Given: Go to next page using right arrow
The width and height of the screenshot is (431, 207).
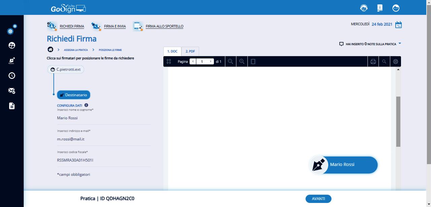Looking at the screenshot, I should point(211,61).
